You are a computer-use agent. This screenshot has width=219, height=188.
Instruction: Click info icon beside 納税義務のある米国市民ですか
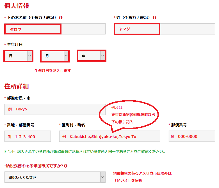point(65,166)
